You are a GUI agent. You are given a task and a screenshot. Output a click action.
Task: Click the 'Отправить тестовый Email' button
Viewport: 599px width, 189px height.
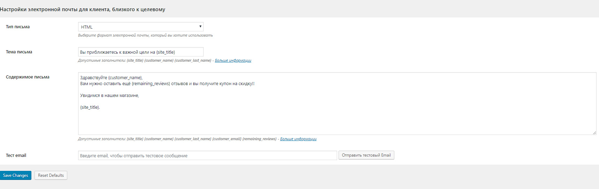[x=366, y=155]
